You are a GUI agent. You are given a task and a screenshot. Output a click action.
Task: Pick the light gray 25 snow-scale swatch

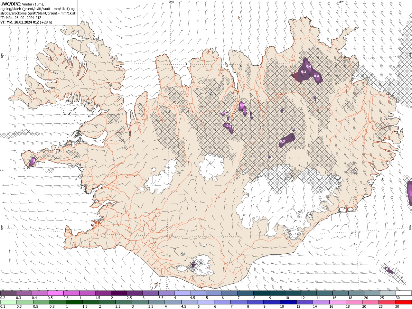[388, 293]
